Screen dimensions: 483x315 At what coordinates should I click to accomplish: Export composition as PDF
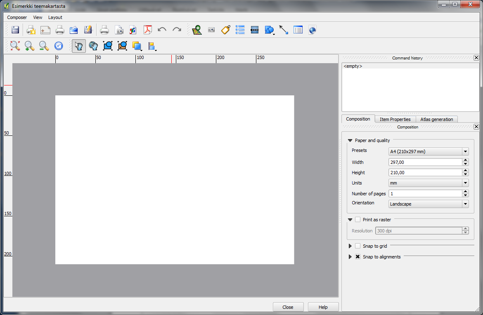(x=148, y=30)
